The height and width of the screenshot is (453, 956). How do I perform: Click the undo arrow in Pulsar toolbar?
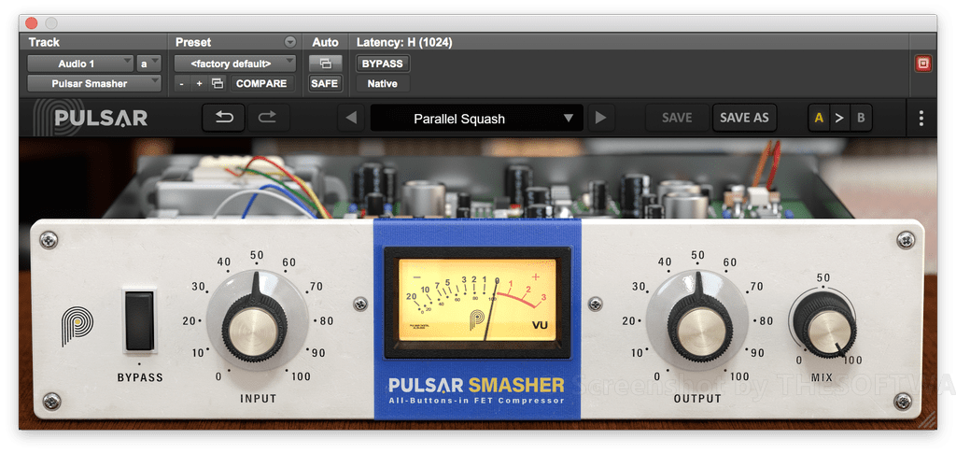pyautogui.click(x=224, y=118)
